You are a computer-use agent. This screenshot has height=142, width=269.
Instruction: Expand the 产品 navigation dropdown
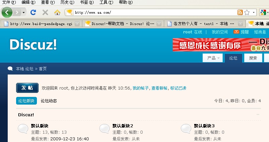(x=213, y=58)
